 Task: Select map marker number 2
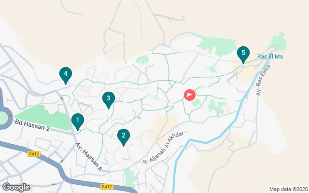coord(124,137)
